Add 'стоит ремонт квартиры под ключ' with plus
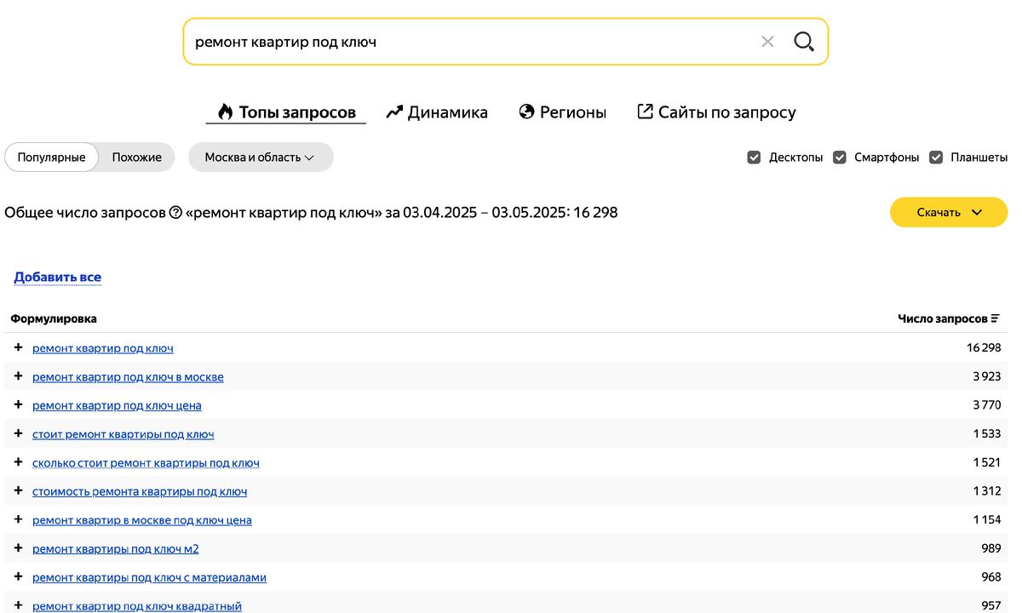 [18, 433]
